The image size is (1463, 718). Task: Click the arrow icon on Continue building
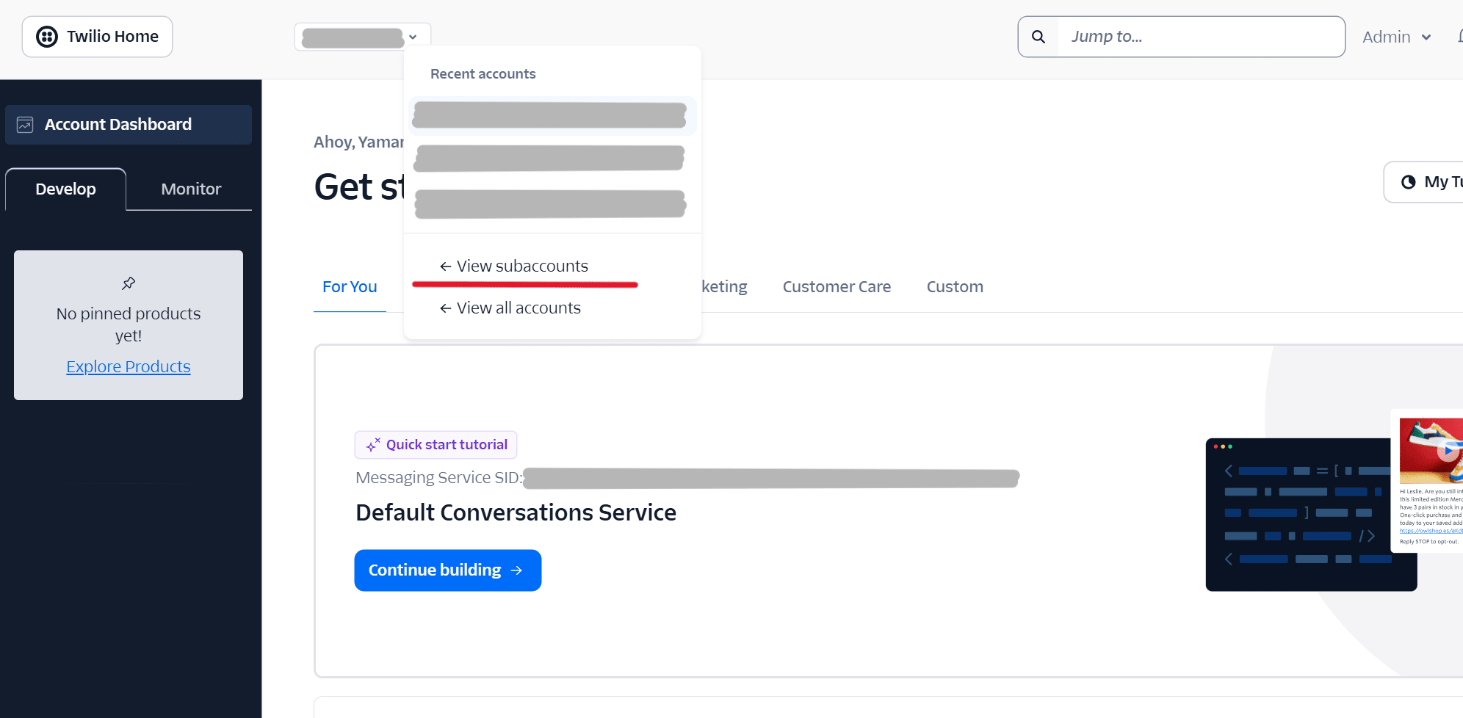pyautogui.click(x=517, y=570)
